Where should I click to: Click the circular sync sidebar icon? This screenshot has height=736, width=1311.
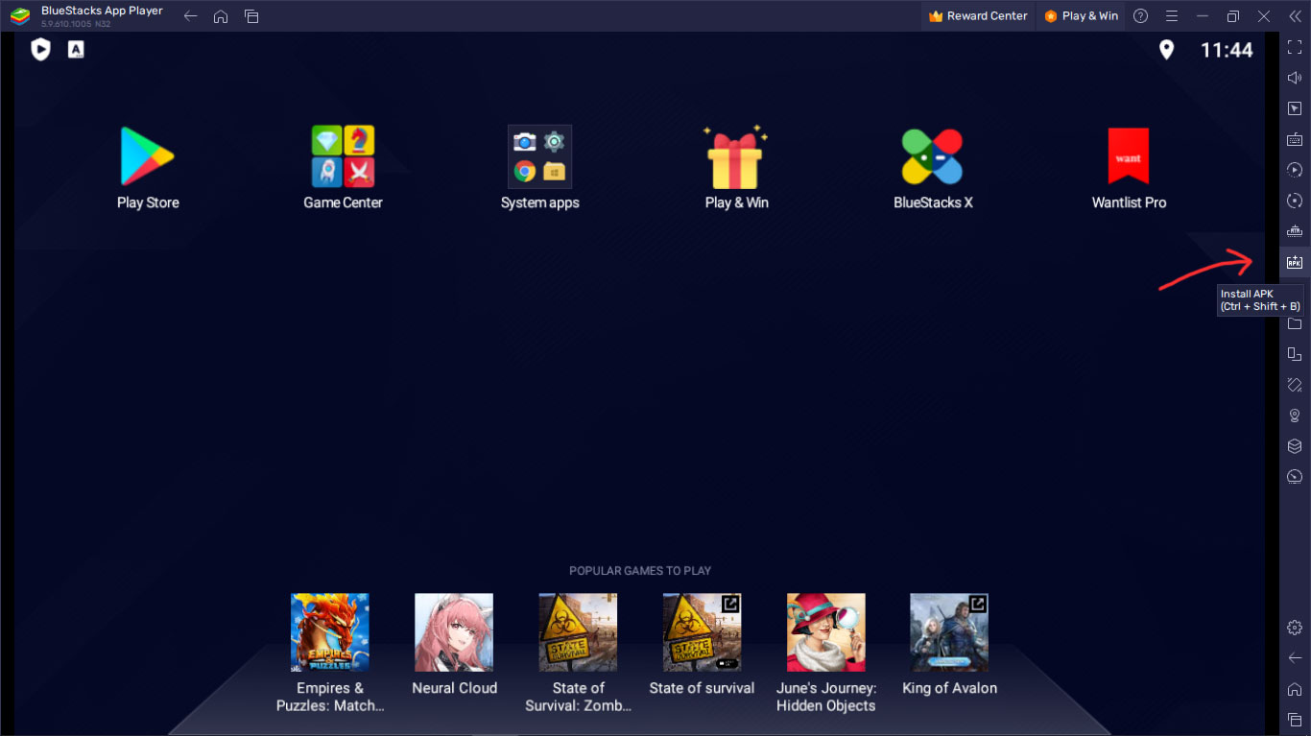[1295, 201]
